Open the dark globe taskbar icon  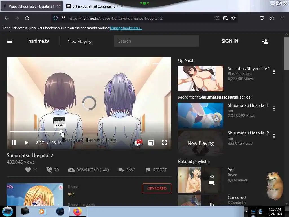click(60, 211)
